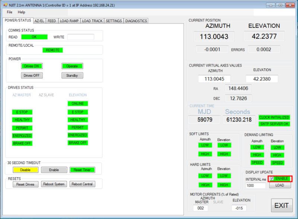
Task: Go to the SETTINGS tab
Action: click(x=114, y=21)
